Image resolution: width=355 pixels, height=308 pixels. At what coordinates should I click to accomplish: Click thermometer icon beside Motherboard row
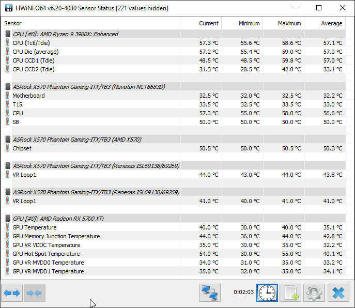(x=7, y=96)
